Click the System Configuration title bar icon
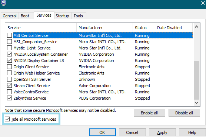 click(3, 3)
